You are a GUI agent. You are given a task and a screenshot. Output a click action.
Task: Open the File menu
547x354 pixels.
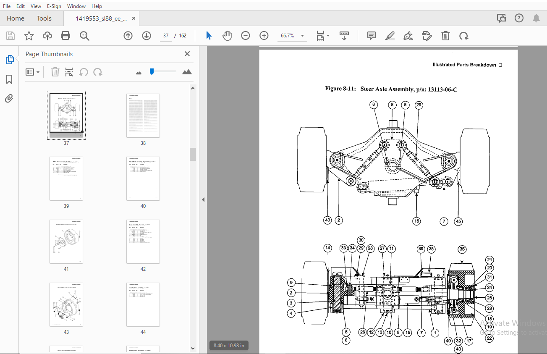(x=7, y=6)
